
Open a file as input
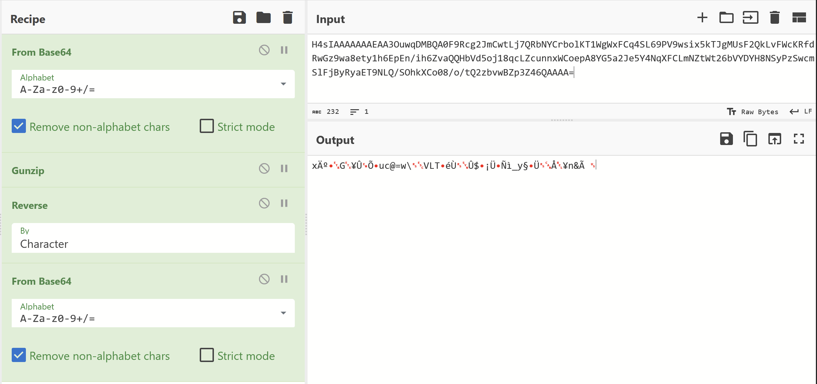750,18
